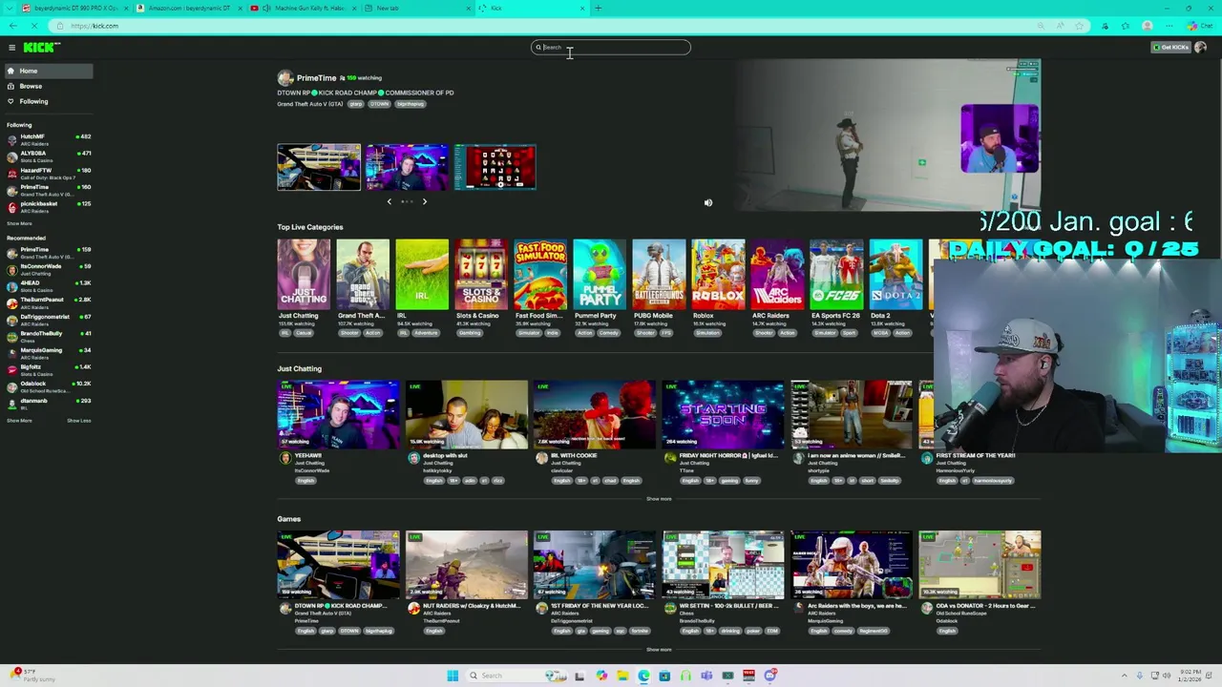Go to Home in the sidebar
1222x687 pixels.
(48, 71)
